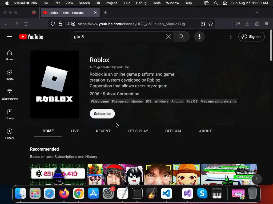
Task: Open YouTube settings three-dot menu
Action: [x=231, y=37]
